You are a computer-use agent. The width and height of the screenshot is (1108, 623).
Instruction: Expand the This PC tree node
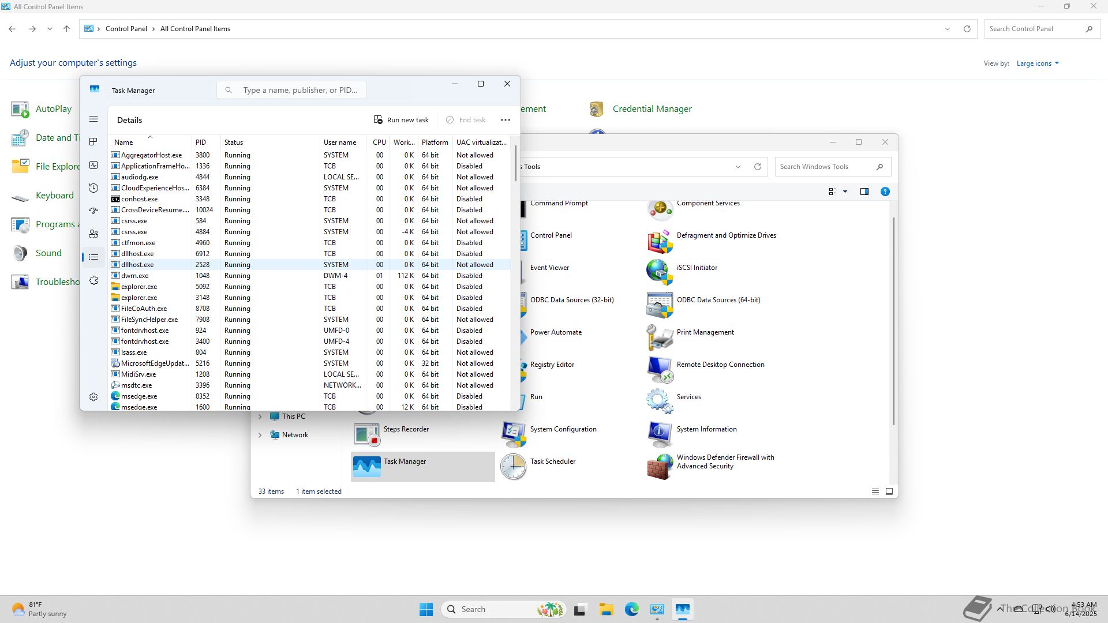tap(260, 416)
